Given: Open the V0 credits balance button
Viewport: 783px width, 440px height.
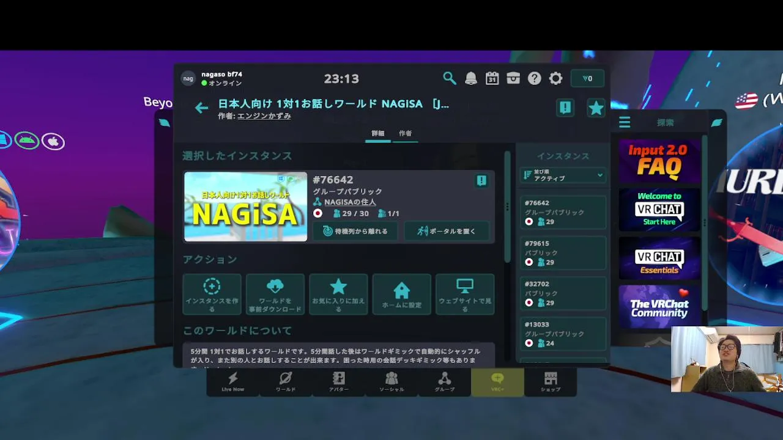Looking at the screenshot, I should [x=587, y=78].
